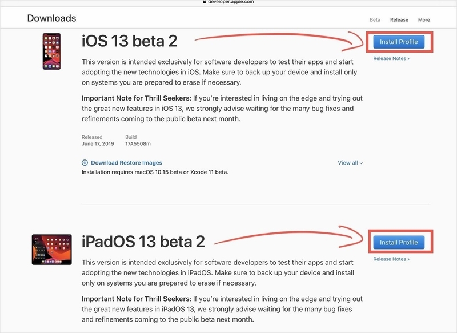This screenshot has width=457, height=333.
Task: Install Profile for iOS 13 beta 2
Action: (x=399, y=42)
